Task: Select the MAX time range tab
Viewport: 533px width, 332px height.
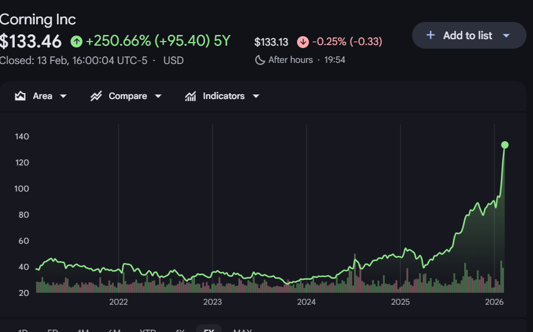Action: click(x=242, y=330)
